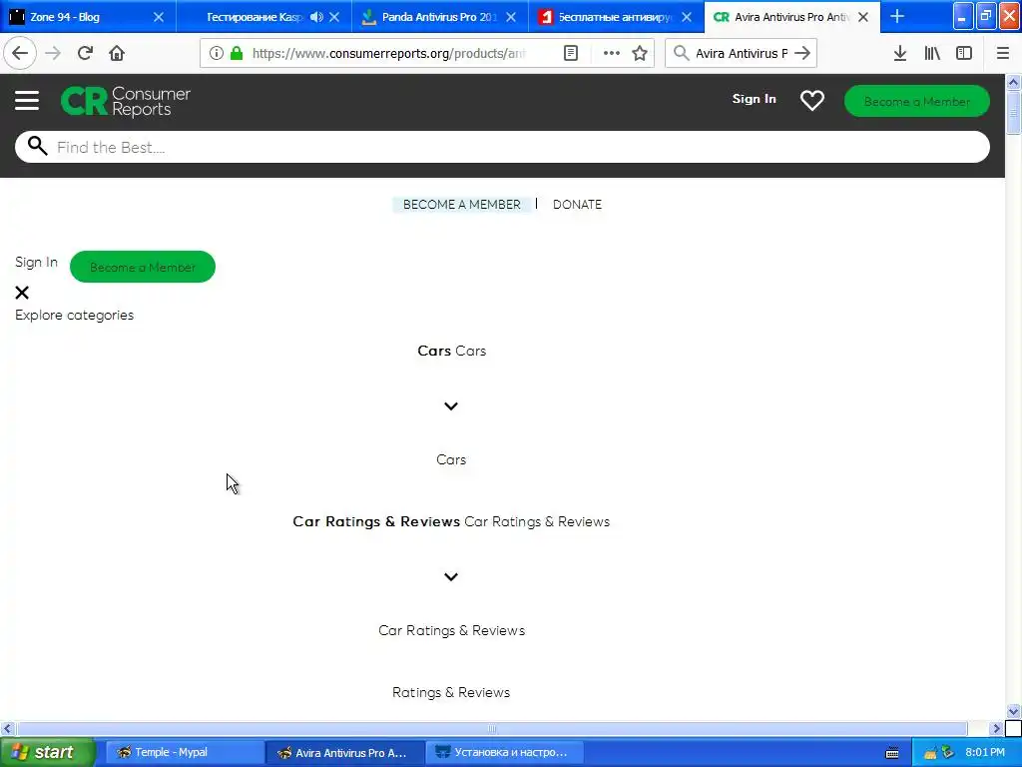
Task: Click the 8:01 PM system clock
Action: tap(985, 752)
